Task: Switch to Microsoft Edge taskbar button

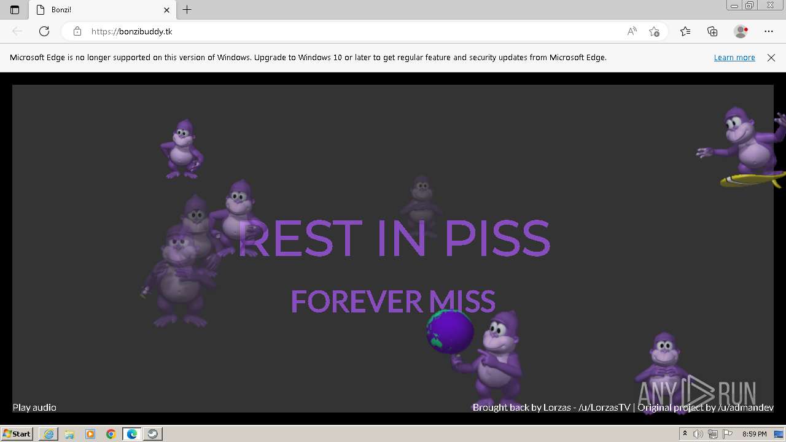Action: pos(132,434)
